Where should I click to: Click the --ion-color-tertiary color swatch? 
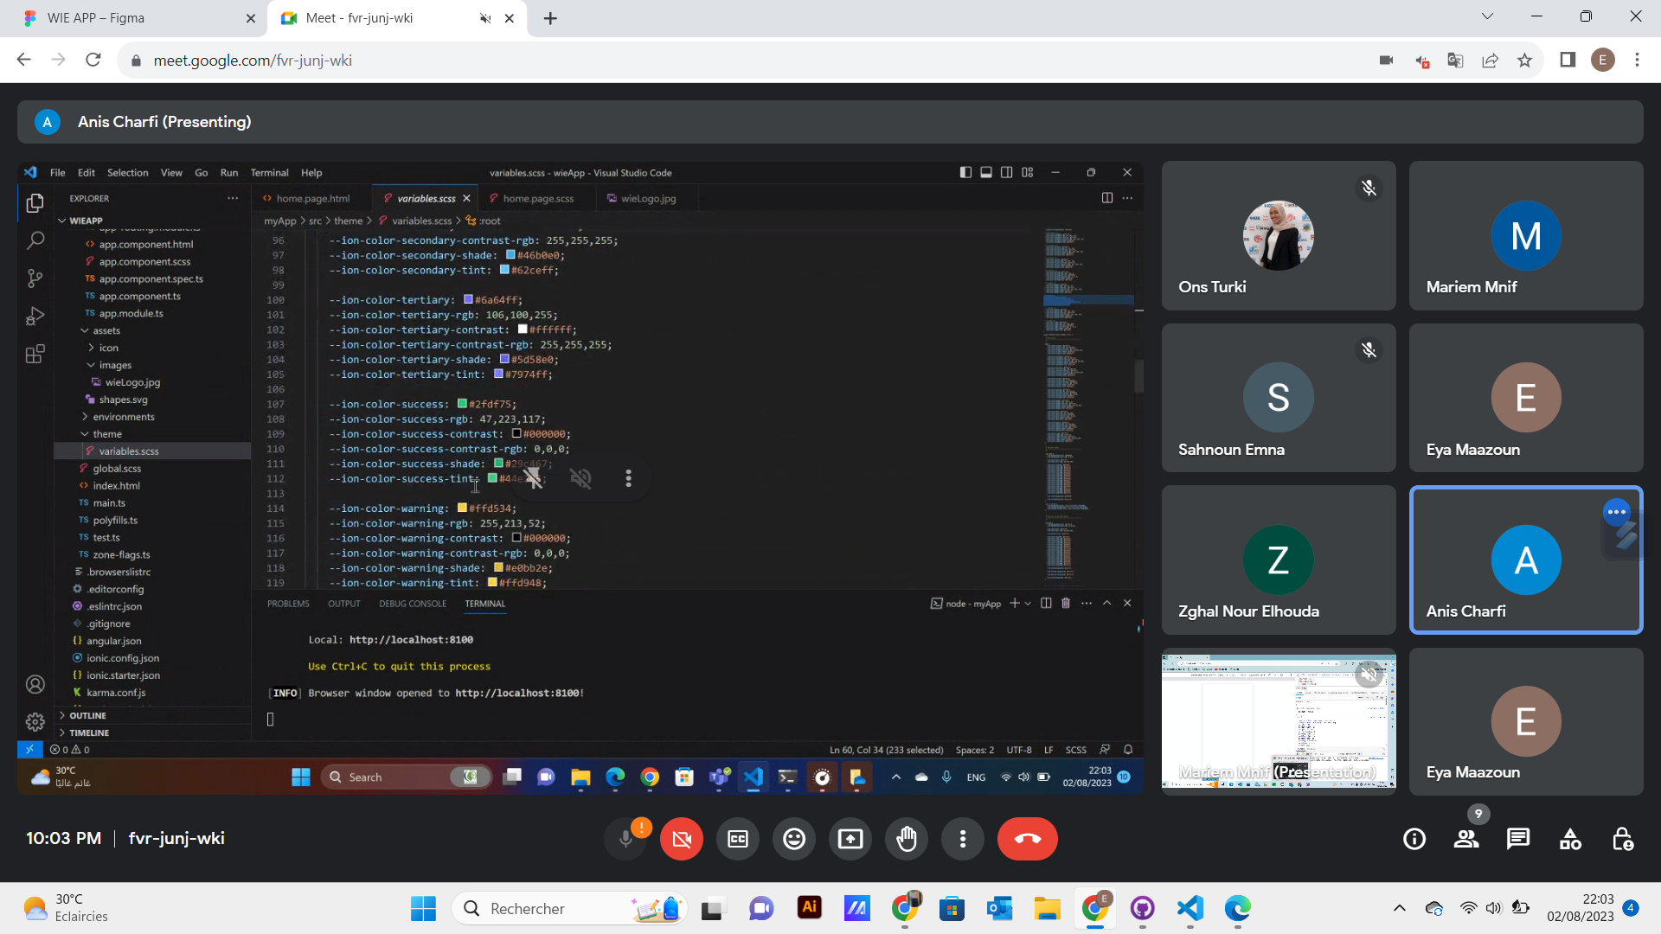(x=468, y=299)
